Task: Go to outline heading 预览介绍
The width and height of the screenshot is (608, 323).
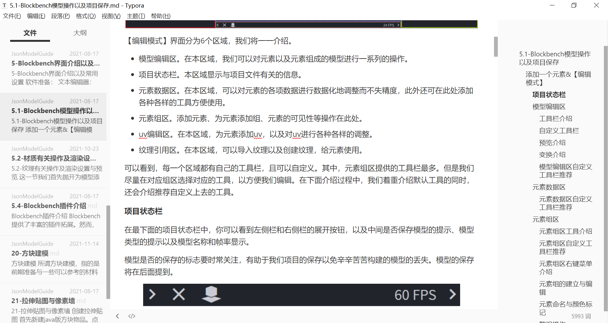Action: click(552, 143)
